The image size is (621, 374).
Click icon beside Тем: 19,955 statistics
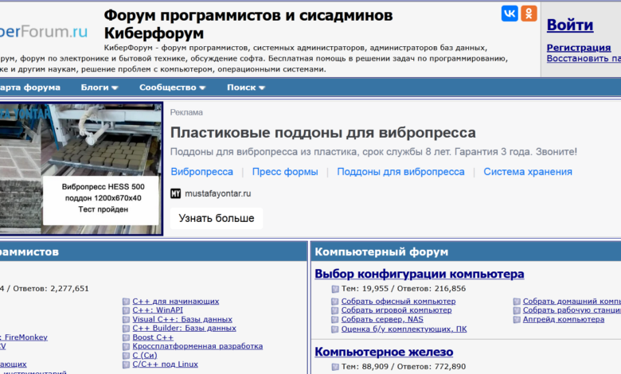pos(335,289)
